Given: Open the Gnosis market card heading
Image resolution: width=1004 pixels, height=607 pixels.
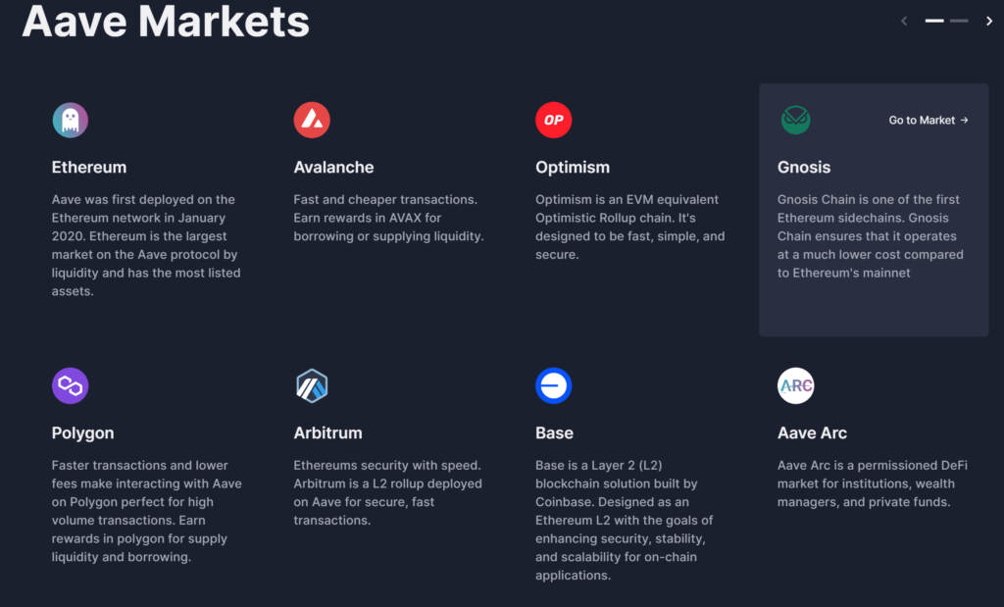Looking at the screenshot, I should pos(804,167).
